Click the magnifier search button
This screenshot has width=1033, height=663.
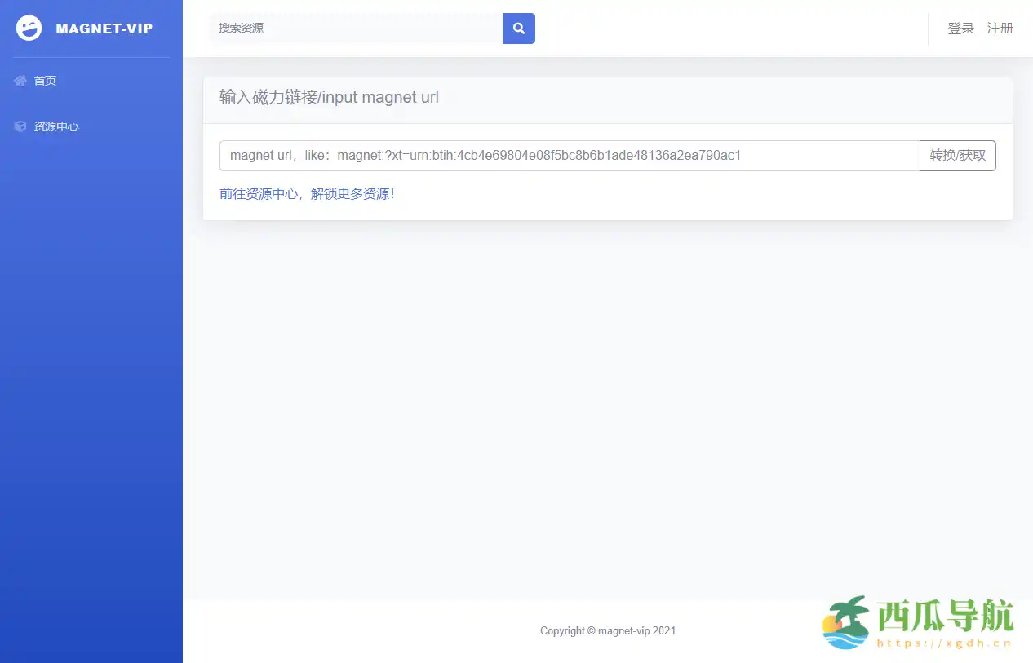pyautogui.click(x=518, y=29)
